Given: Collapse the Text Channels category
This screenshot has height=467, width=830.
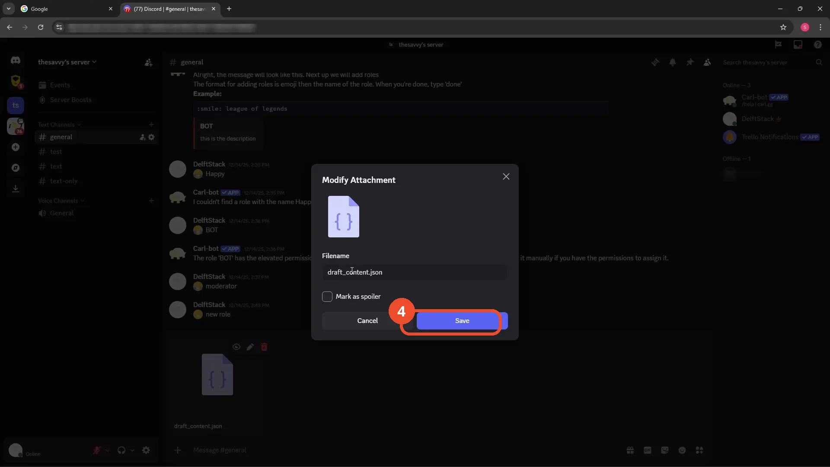Looking at the screenshot, I should click(x=59, y=125).
